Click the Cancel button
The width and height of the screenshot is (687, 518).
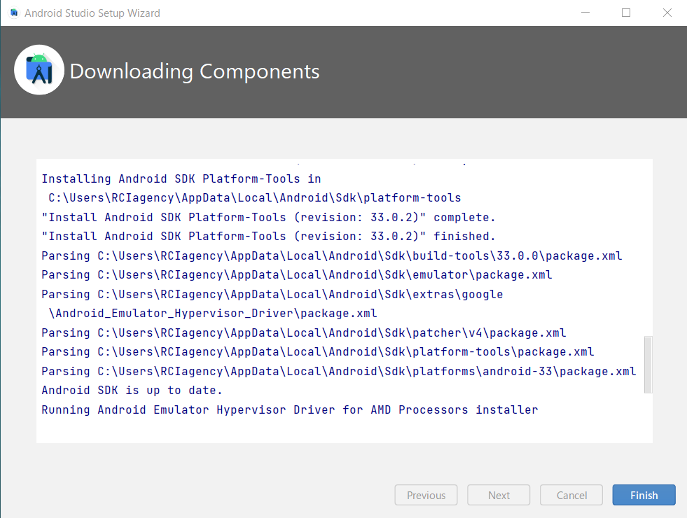pos(571,495)
